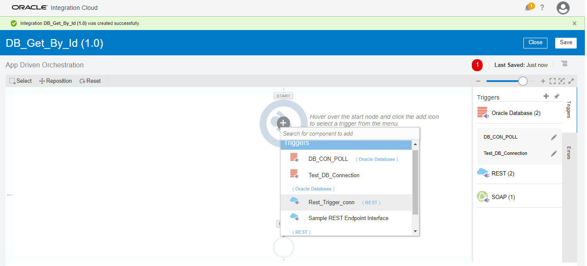This screenshot has width=587, height=266.
Task: Click the Sample REST Endpoint cloud icon
Action: [294, 217]
